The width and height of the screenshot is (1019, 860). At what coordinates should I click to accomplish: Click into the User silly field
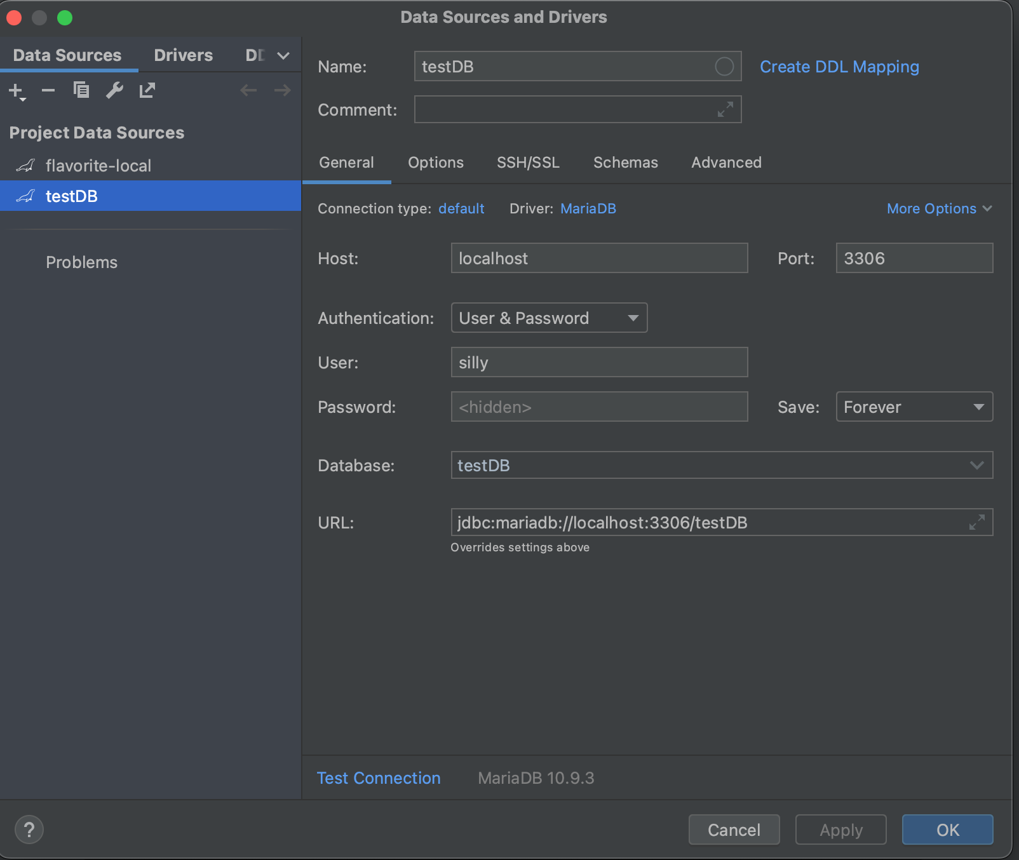tap(599, 362)
